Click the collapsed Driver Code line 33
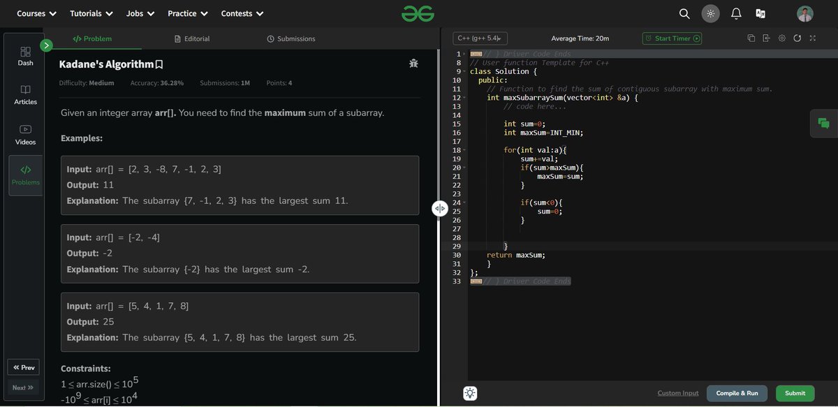 point(520,281)
